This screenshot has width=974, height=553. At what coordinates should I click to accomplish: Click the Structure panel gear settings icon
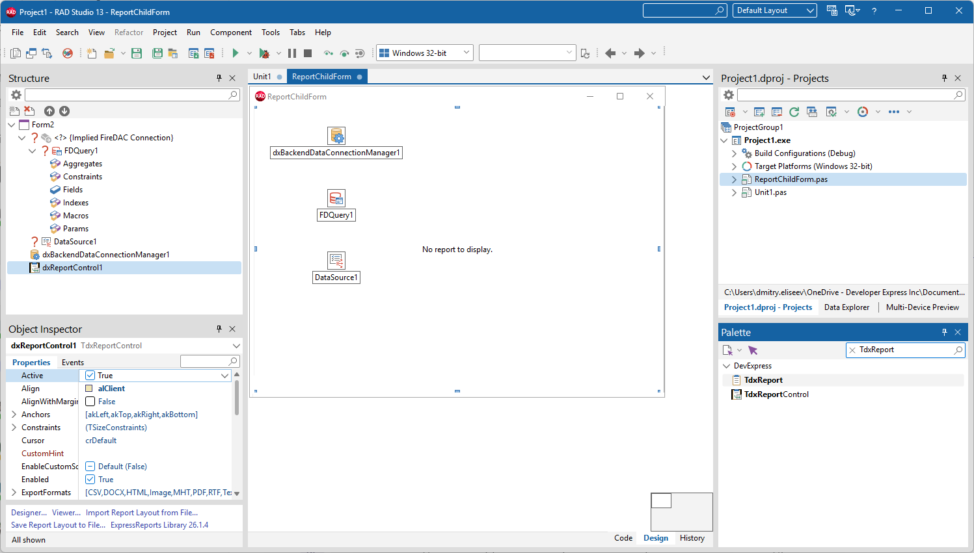pos(16,95)
